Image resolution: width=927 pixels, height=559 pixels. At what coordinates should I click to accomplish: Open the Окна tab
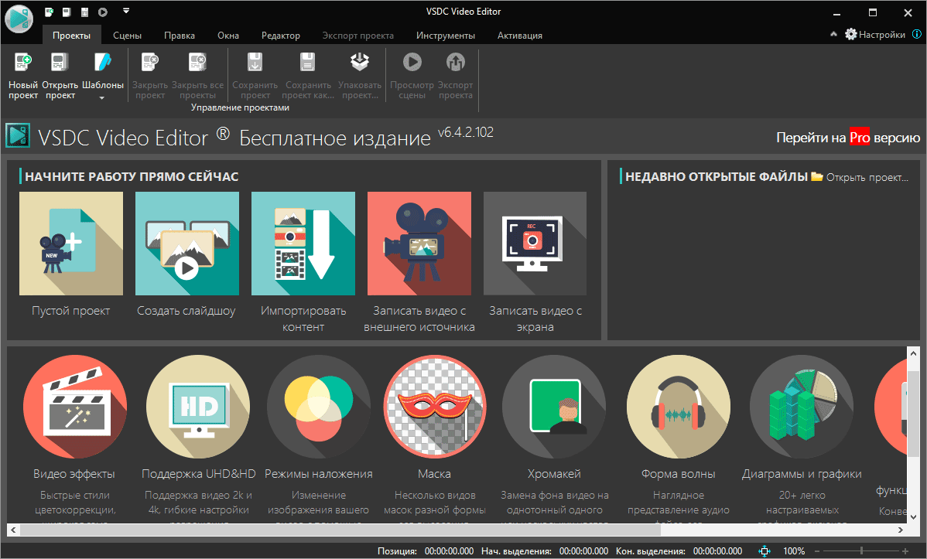pos(228,36)
